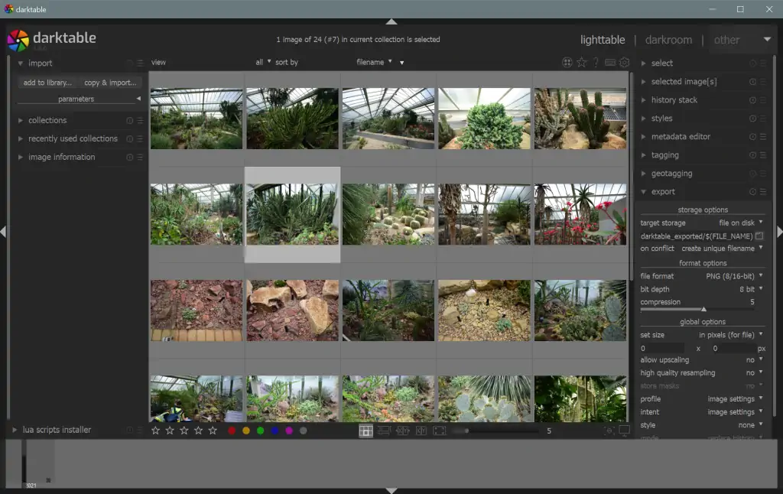Open view filter 'all' dropdown
The width and height of the screenshot is (783, 494).
(x=263, y=62)
